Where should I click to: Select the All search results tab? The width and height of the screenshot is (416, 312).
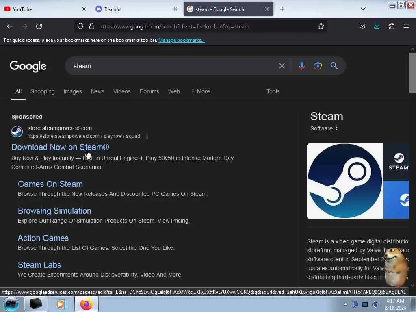coord(18,91)
